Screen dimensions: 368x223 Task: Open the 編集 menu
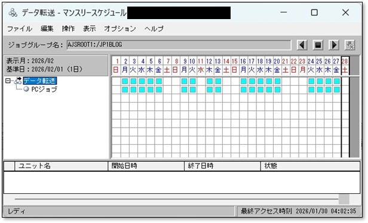(x=47, y=29)
